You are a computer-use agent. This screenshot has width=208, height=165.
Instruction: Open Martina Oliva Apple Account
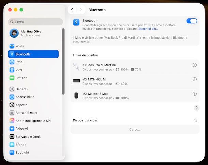tap(31, 33)
